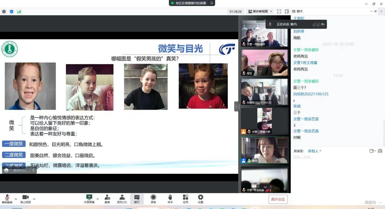
Task: Click first boy photo on slide
Action: [30, 86]
